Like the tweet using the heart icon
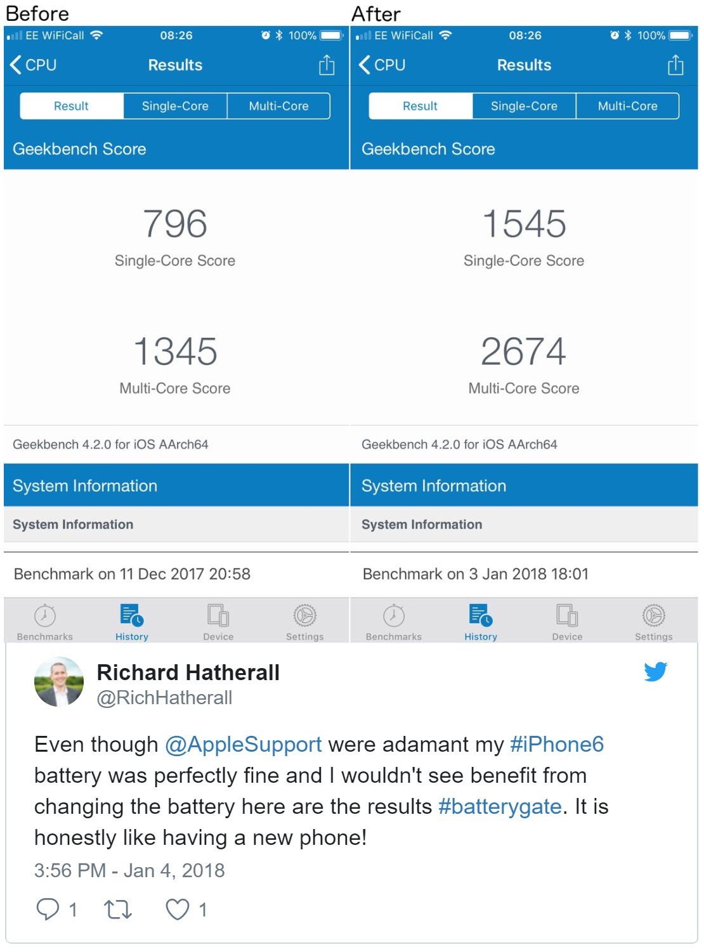Image resolution: width=704 pixels, height=952 pixels. 178,909
